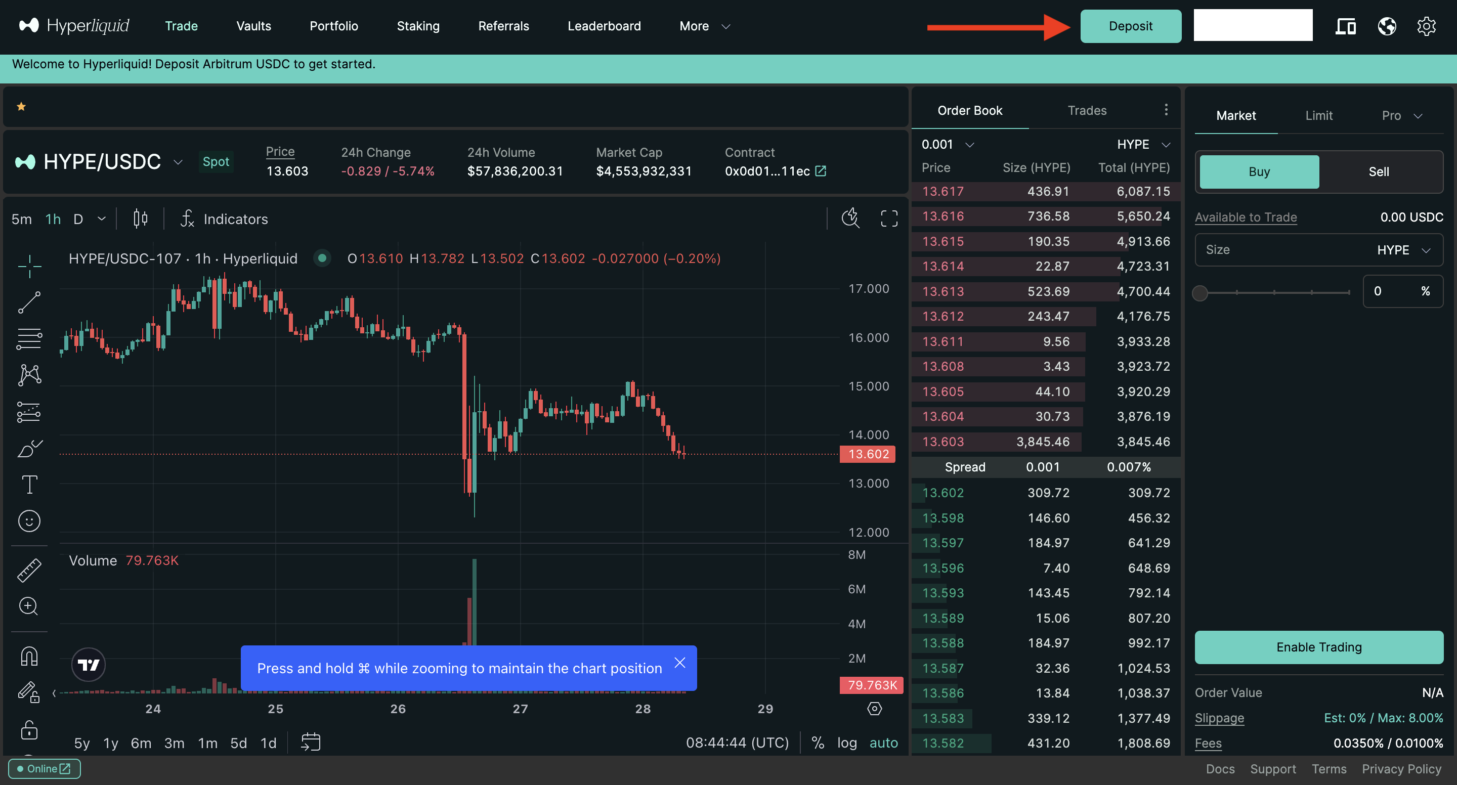Click the TradingView logo on chart
This screenshot has width=1457, height=785.
tap(89, 665)
